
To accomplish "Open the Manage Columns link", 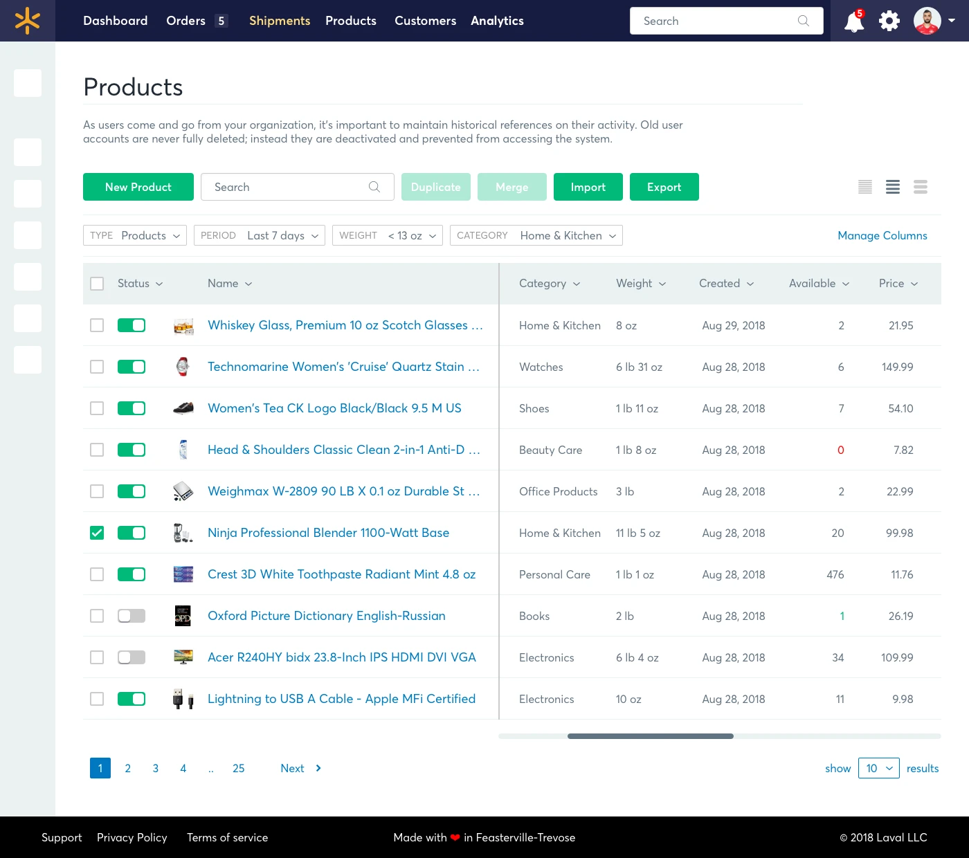I will click(x=882, y=235).
